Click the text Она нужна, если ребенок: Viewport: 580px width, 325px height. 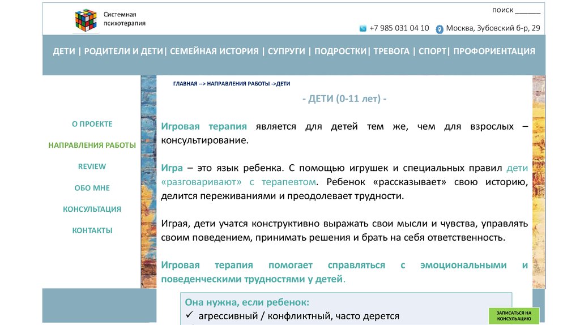pos(247,302)
